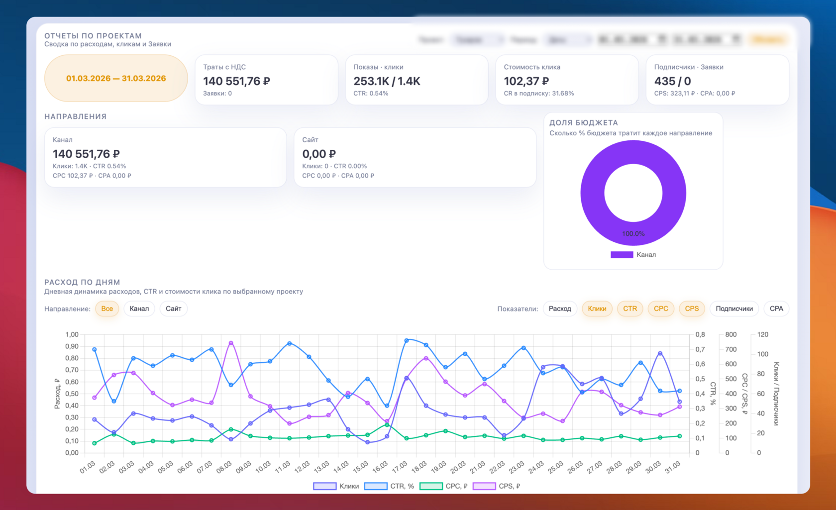Disable the Клики metric chip

597,308
